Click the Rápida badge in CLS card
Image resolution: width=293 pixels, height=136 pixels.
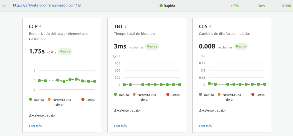241,46
